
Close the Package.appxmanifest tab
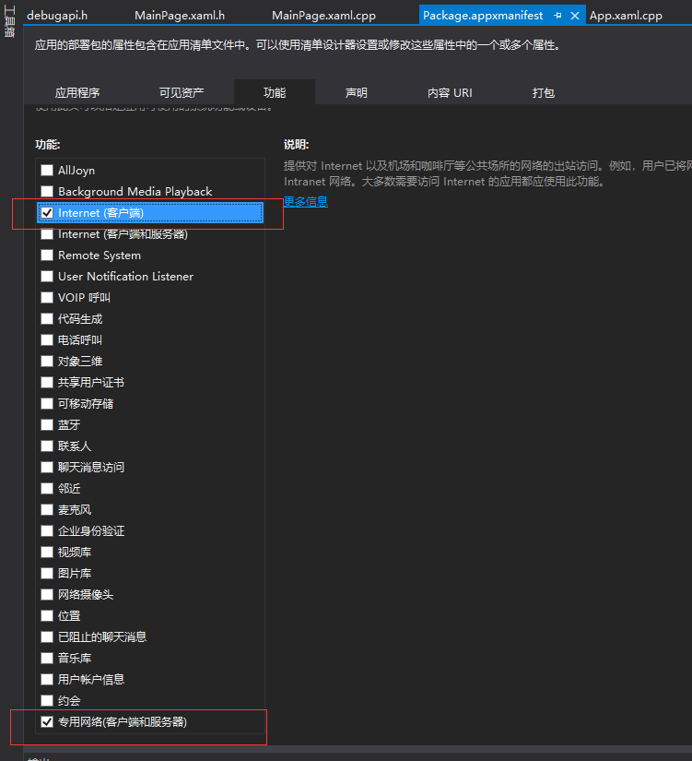pyautogui.click(x=575, y=16)
